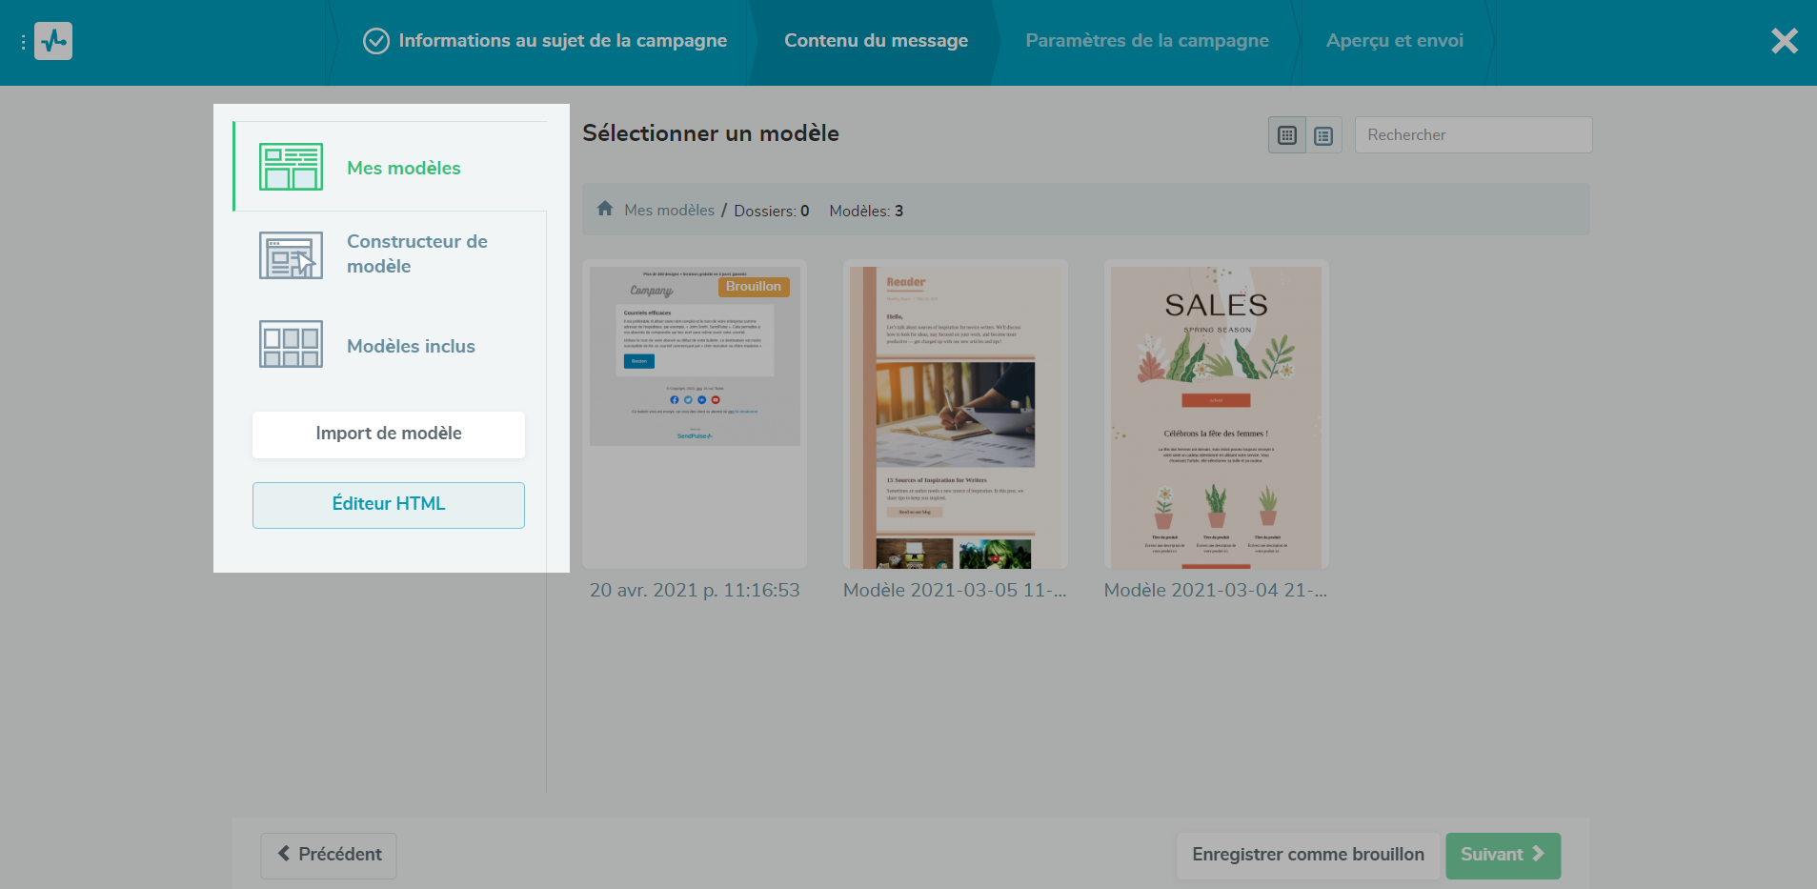
Task: Save campaign with Enregistrer comme brouillon
Action: coord(1307,855)
